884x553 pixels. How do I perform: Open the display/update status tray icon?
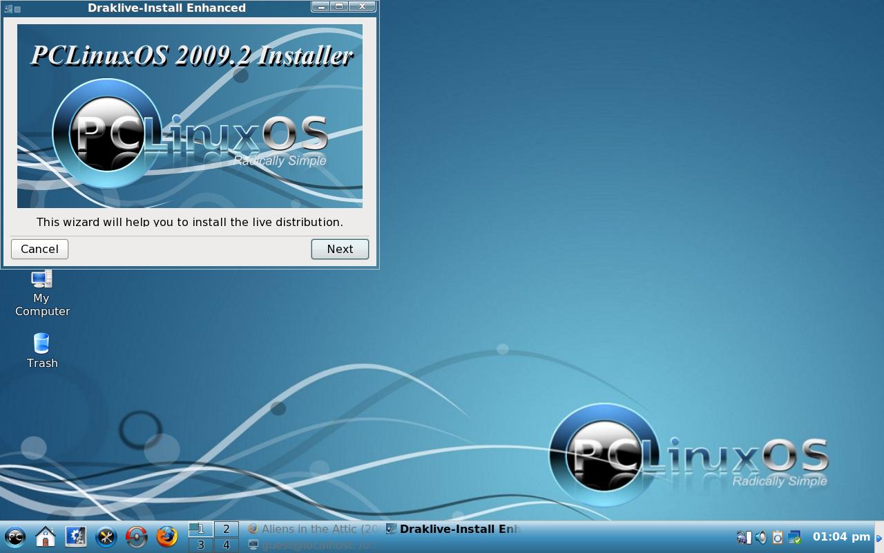[x=794, y=537]
